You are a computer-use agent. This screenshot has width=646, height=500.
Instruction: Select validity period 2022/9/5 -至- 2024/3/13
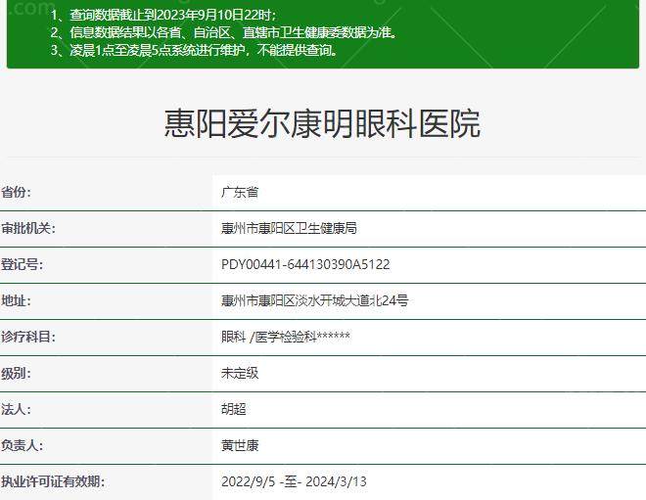pos(294,481)
